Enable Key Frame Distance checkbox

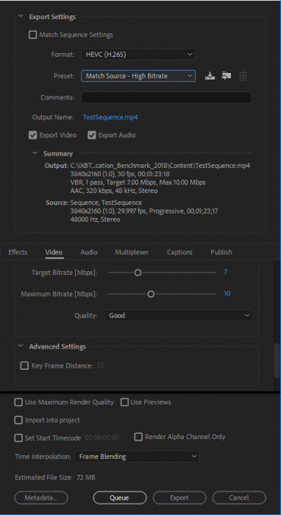(x=24, y=365)
